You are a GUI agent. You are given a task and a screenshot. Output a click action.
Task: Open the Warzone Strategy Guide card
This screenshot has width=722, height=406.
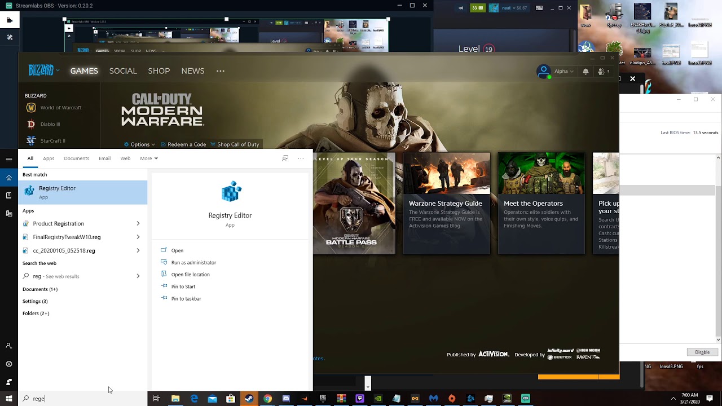coord(447,203)
